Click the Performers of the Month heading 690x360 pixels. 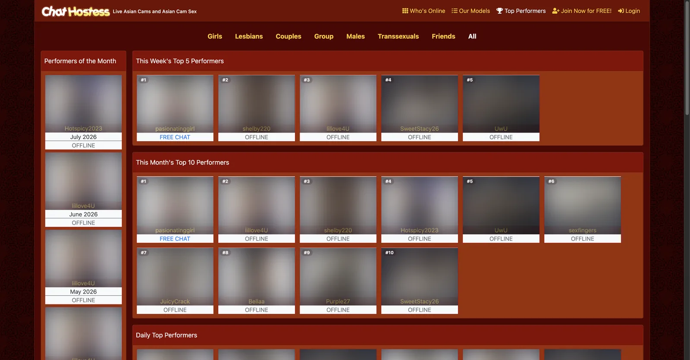click(80, 61)
